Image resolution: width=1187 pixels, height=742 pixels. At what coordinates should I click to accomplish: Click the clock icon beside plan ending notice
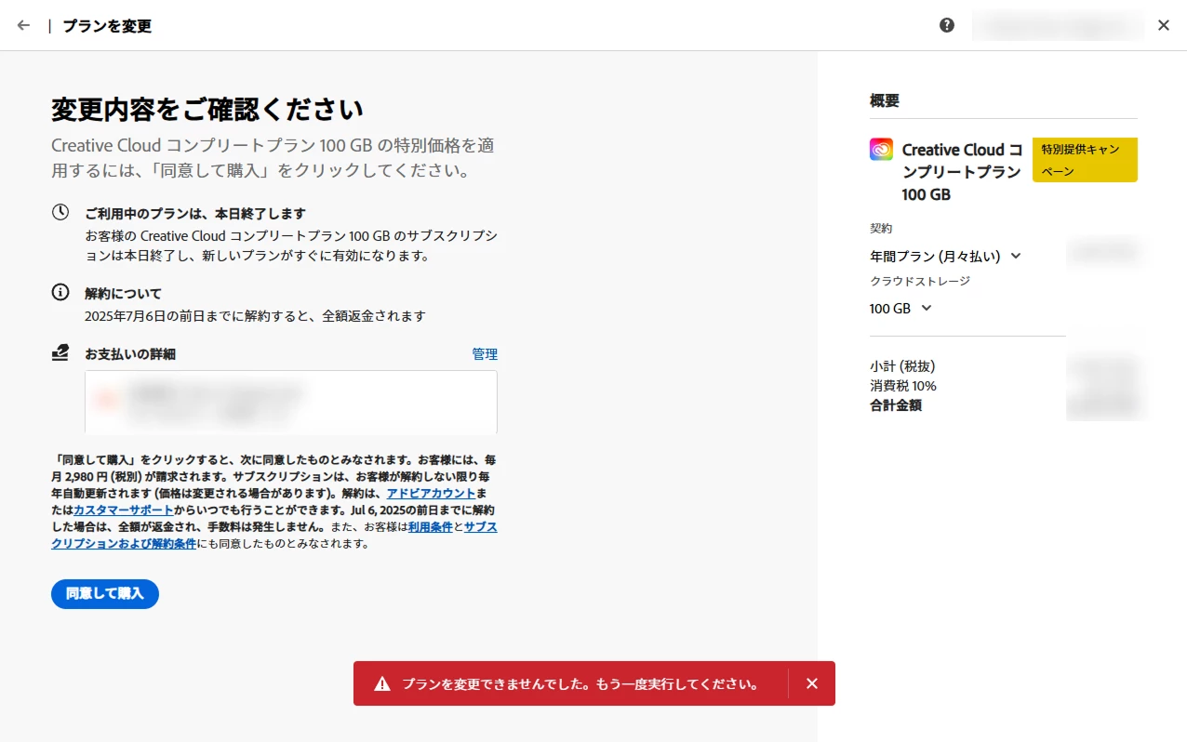click(x=60, y=212)
